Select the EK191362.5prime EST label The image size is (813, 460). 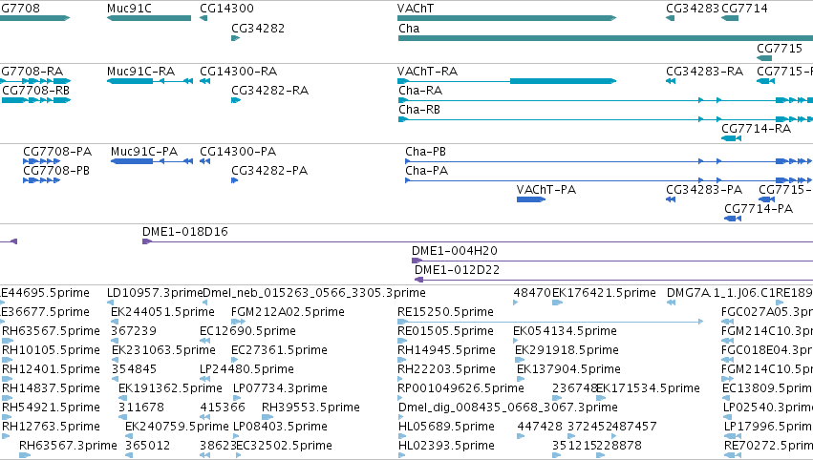click(170, 388)
